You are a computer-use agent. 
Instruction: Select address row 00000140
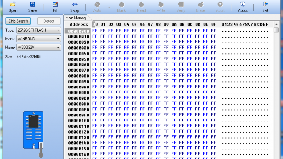click(x=79, y=143)
